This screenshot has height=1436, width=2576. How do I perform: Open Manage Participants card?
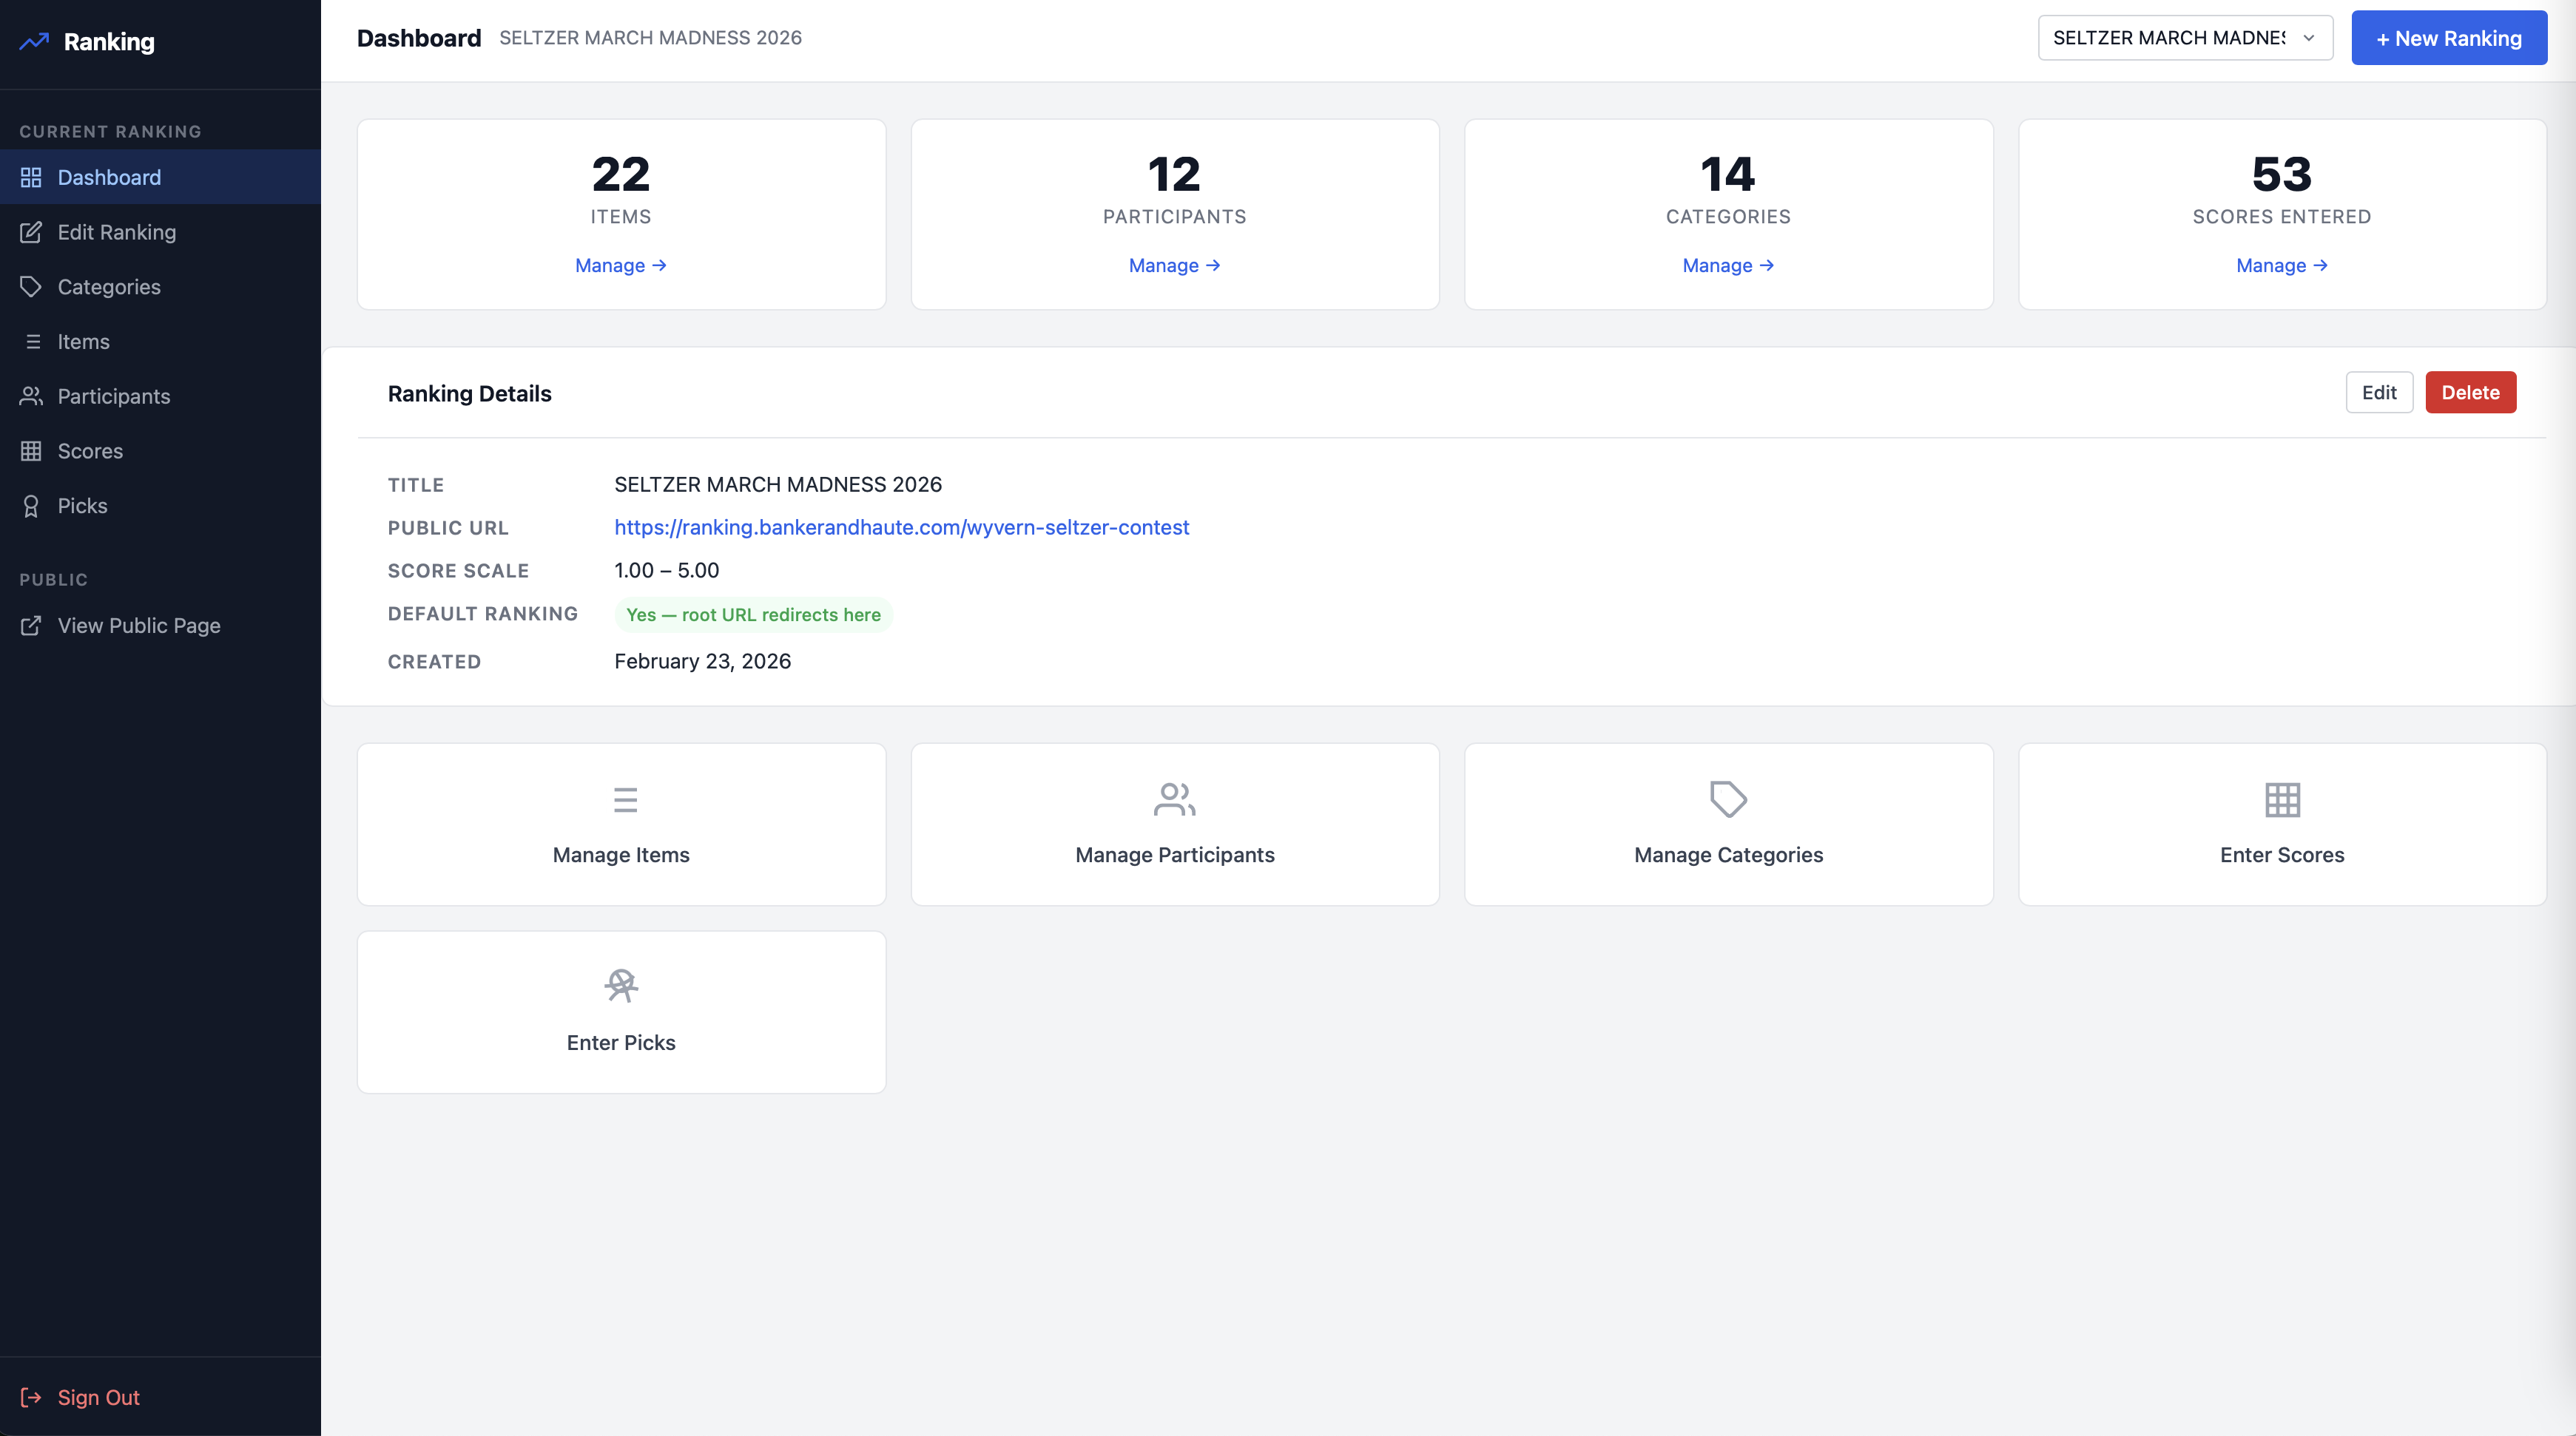(x=1174, y=824)
